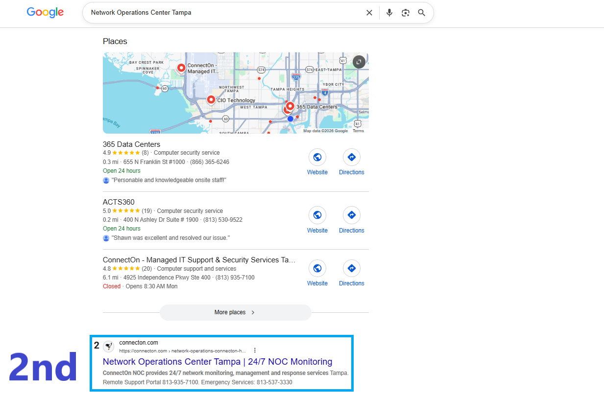Click the Places map thumbnail
The width and height of the screenshot is (604, 397).
236,93
